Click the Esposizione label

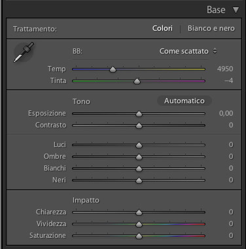[47, 114]
